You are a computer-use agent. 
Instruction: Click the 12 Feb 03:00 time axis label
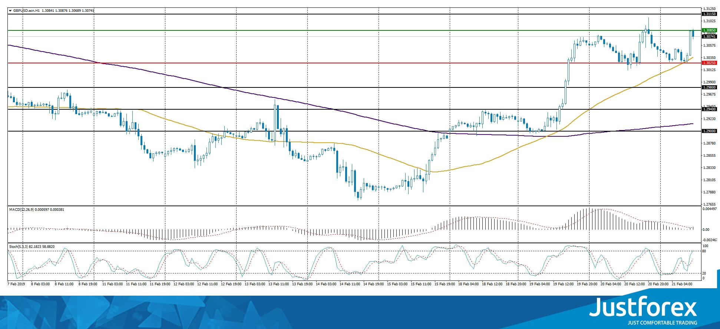click(x=184, y=284)
